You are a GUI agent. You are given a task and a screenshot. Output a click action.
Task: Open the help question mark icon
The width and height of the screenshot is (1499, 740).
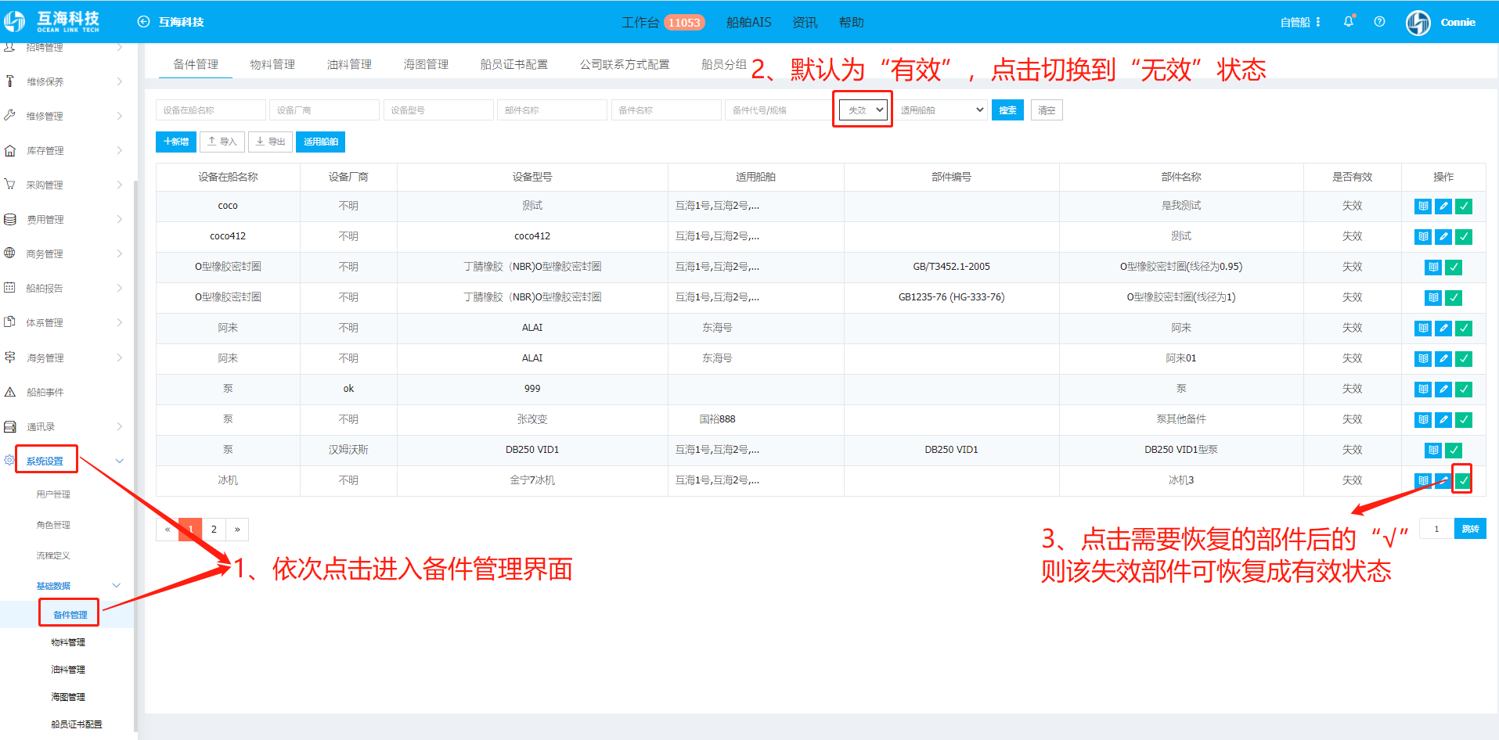pyautogui.click(x=1379, y=22)
